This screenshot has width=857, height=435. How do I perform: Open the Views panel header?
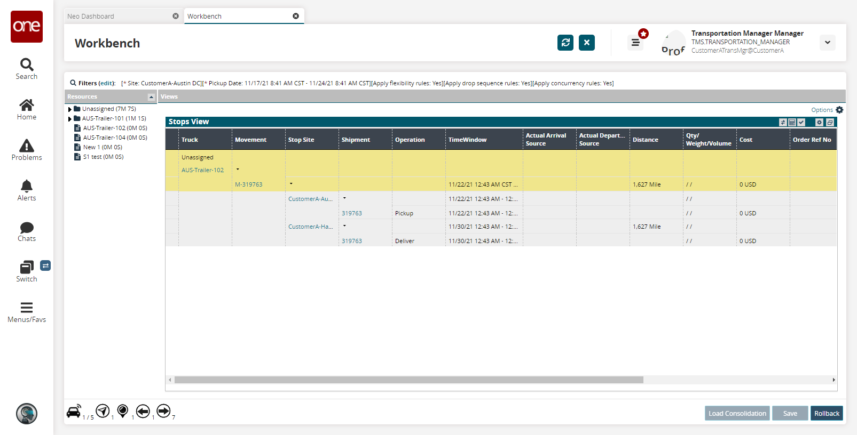point(502,96)
